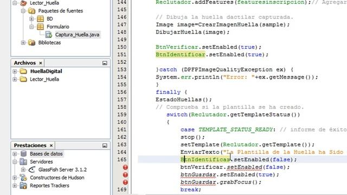
Task: Click DibujarHuella(image); on line 148
Action: 192,32
